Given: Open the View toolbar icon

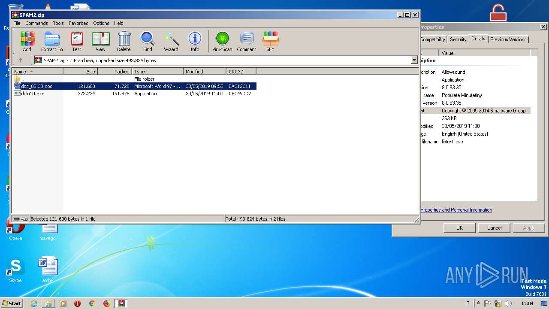Looking at the screenshot, I should [x=100, y=42].
